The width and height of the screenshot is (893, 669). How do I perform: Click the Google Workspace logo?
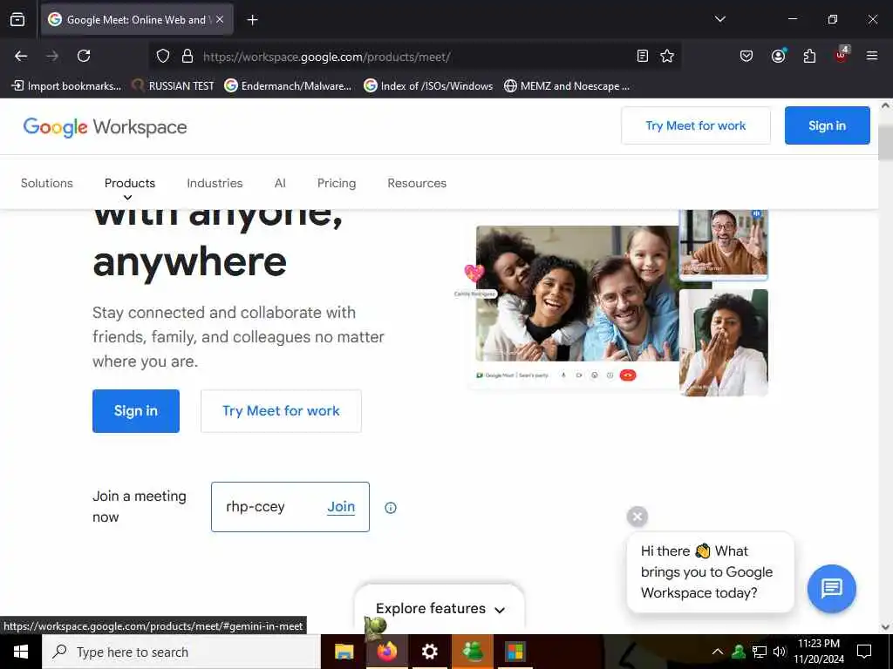click(x=105, y=127)
